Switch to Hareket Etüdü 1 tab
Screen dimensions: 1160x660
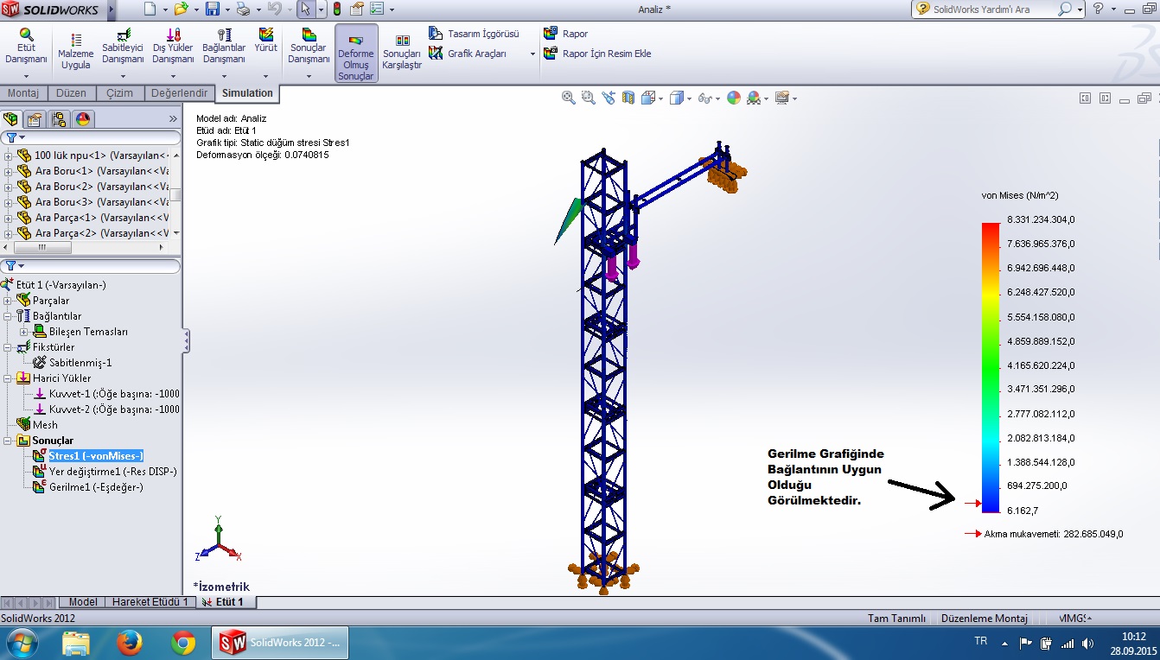[150, 602]
